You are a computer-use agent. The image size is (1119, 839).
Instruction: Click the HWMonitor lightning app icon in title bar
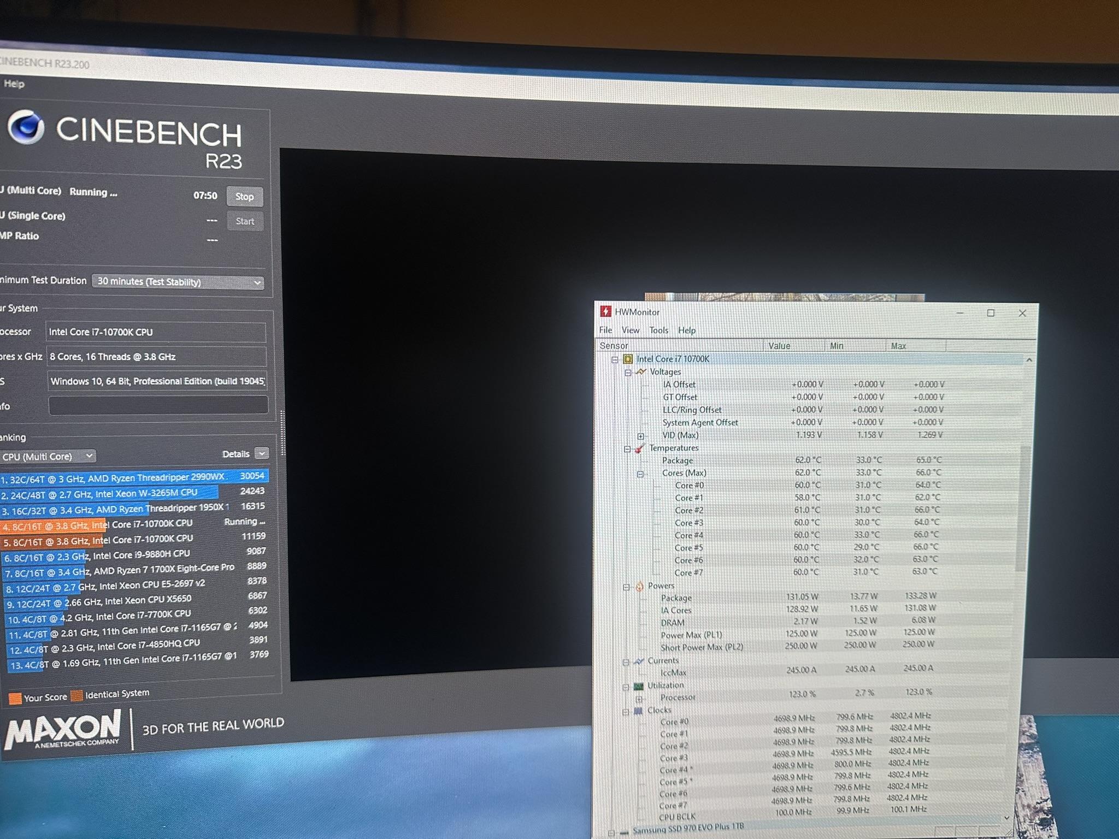(x=605, y=311)
